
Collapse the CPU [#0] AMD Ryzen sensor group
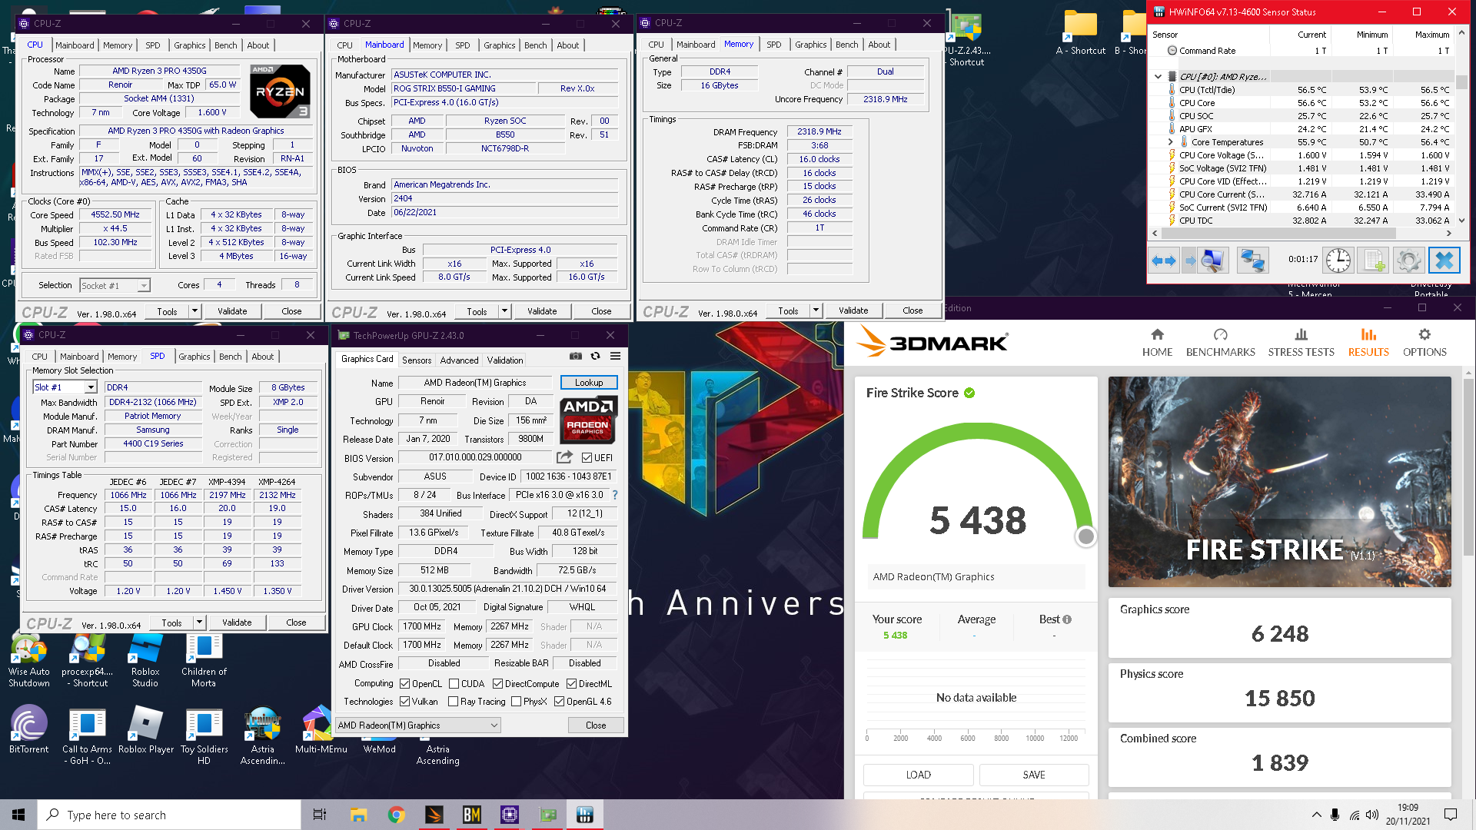pyautogui.click(x=1158, y=77)
